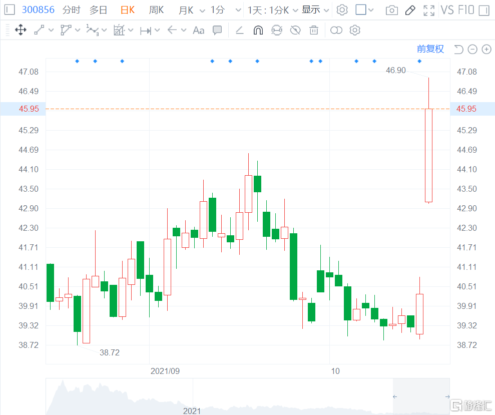Toggle magnet snap mode

tap(258, 31)
